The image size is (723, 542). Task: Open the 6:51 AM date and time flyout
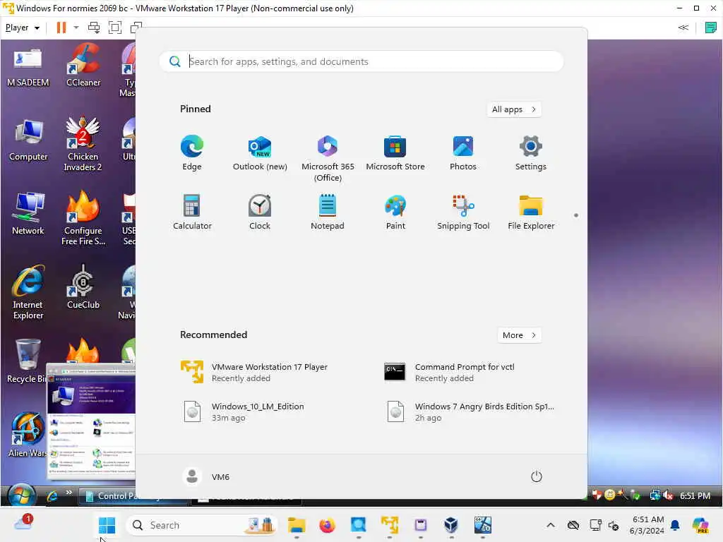(x=647, y=525)
